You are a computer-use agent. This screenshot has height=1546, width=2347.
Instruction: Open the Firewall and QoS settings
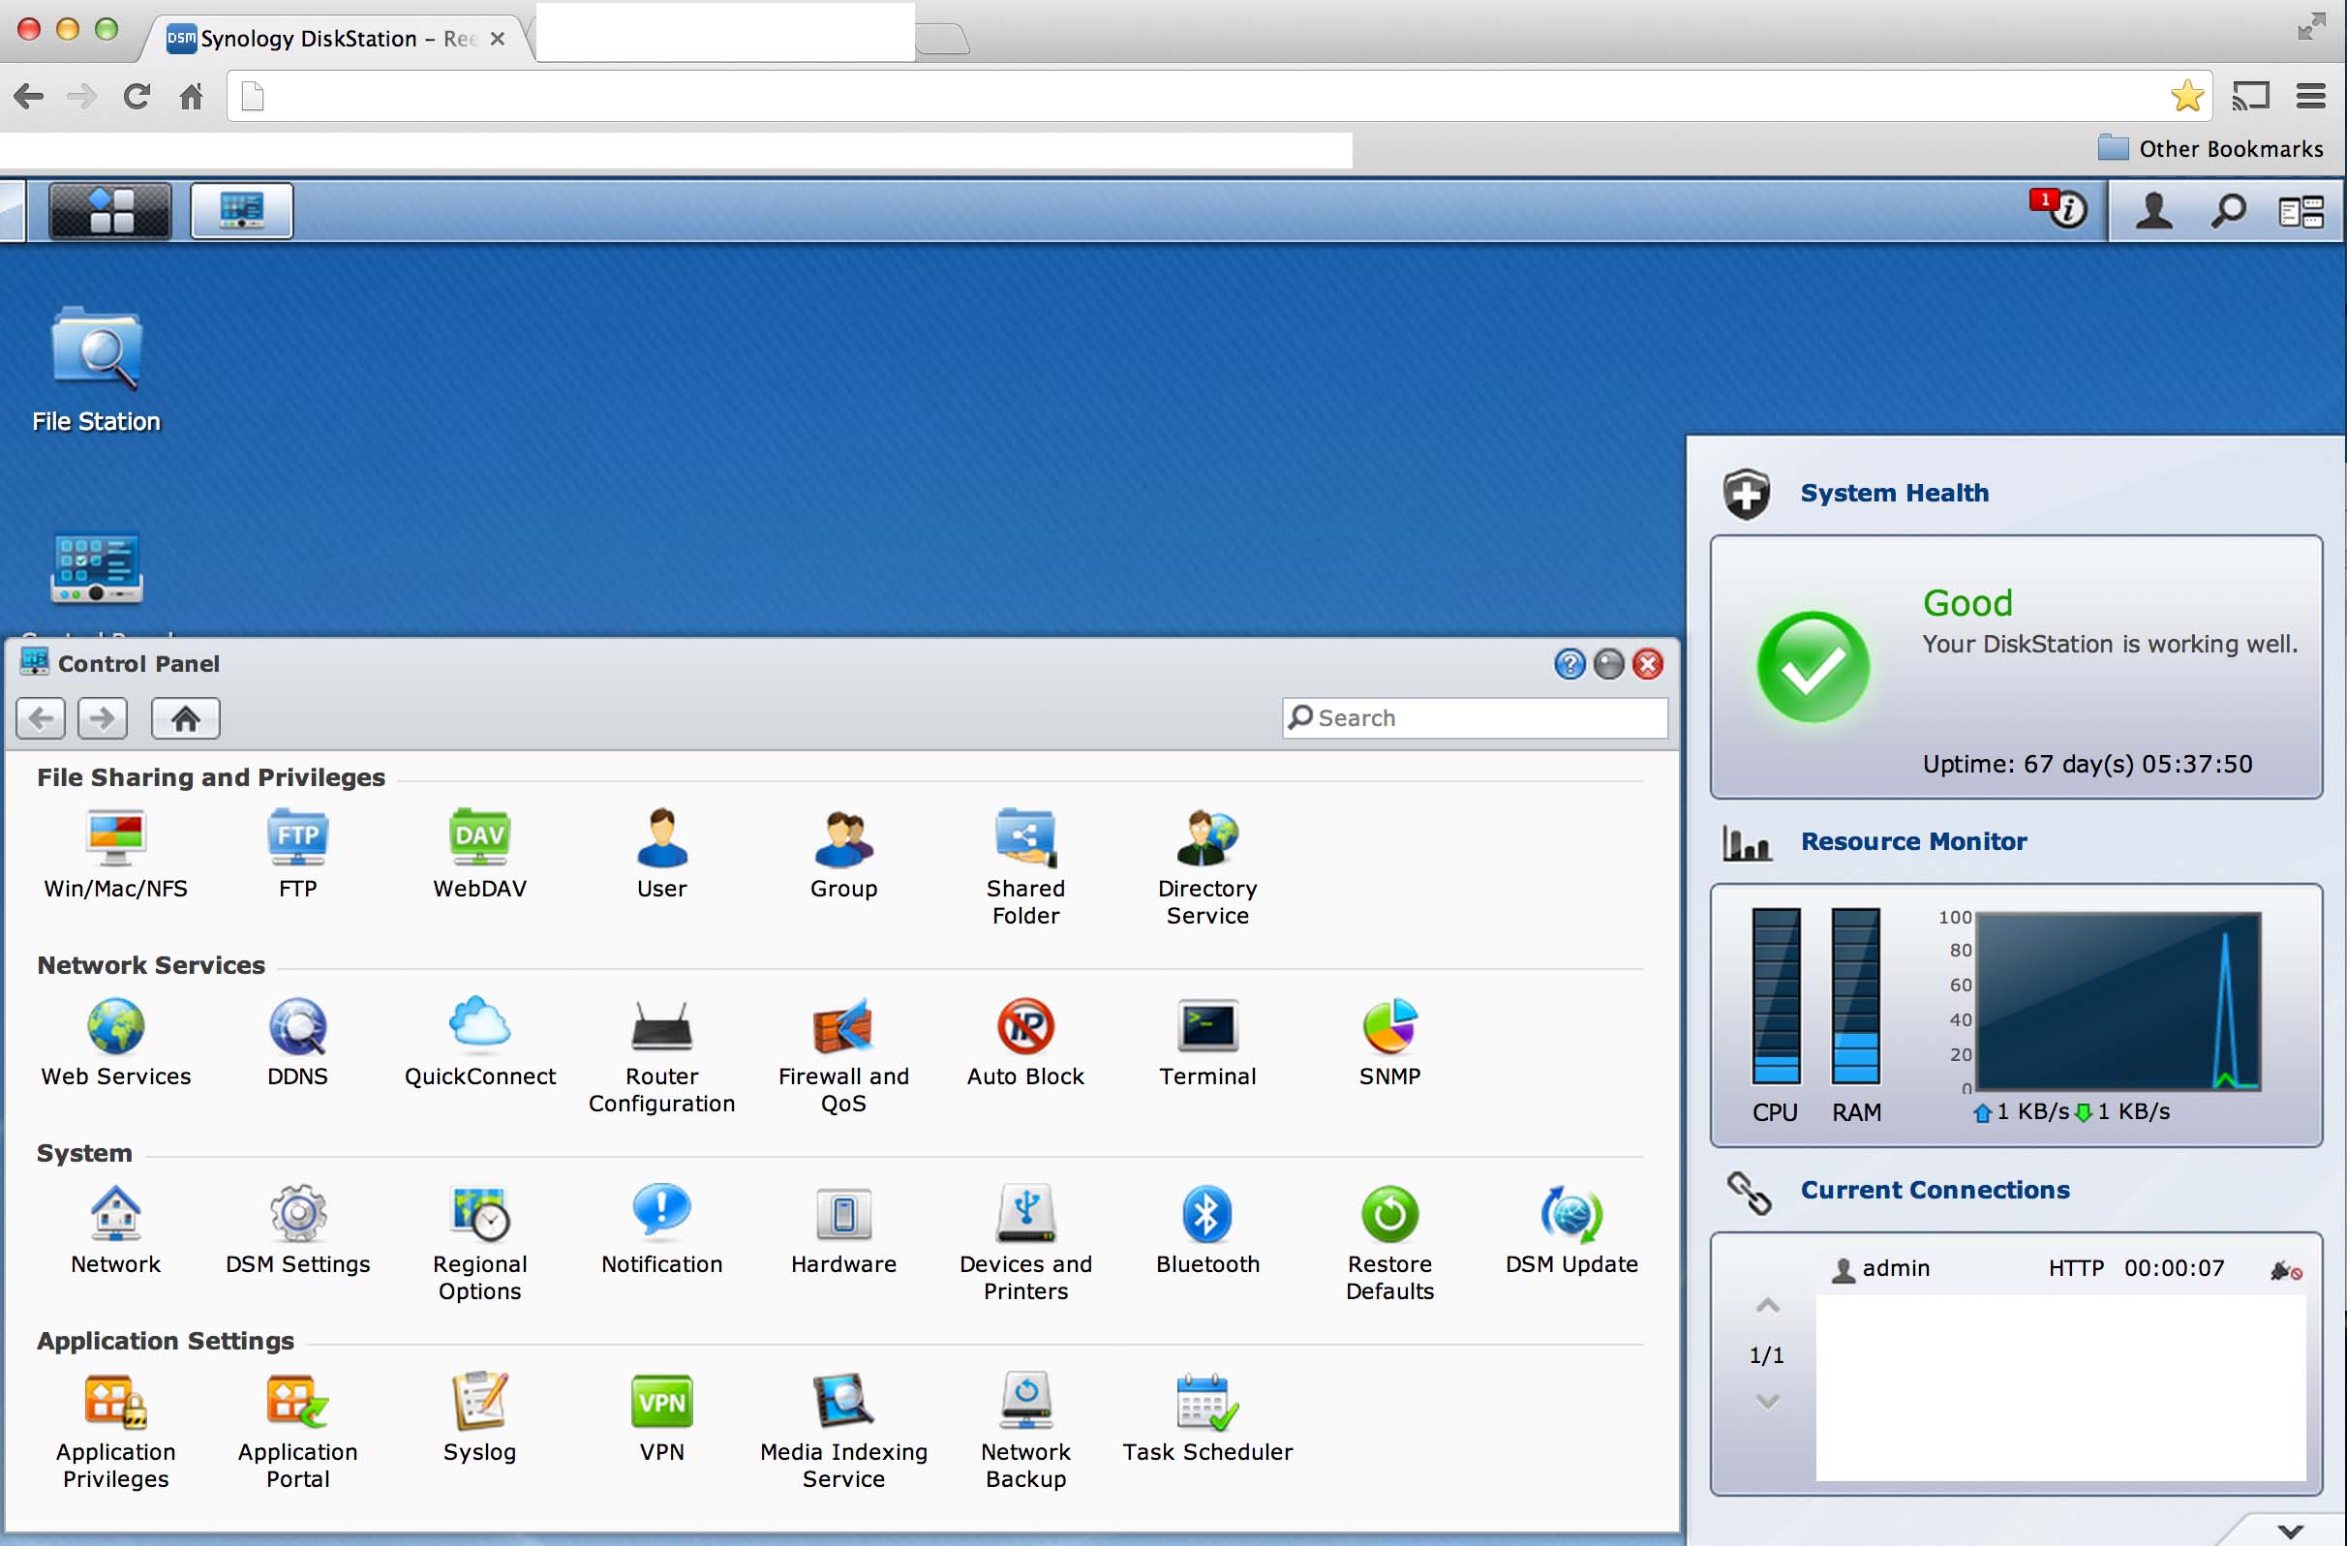click(x=843, y=1028)
